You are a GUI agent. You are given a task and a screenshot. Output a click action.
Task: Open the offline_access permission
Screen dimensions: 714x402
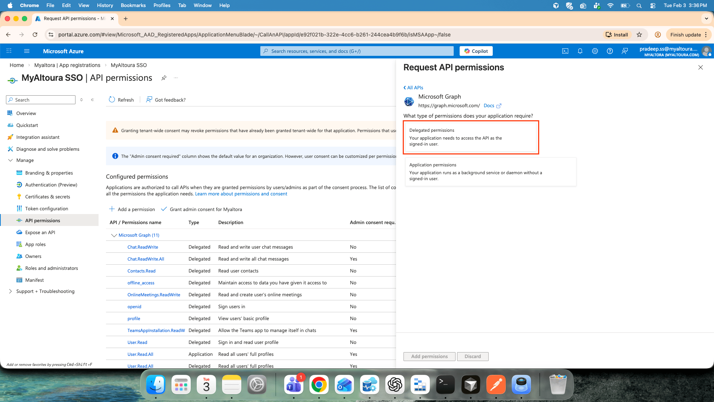141,283
